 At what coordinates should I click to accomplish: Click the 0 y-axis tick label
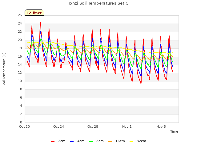coord(21,122)
